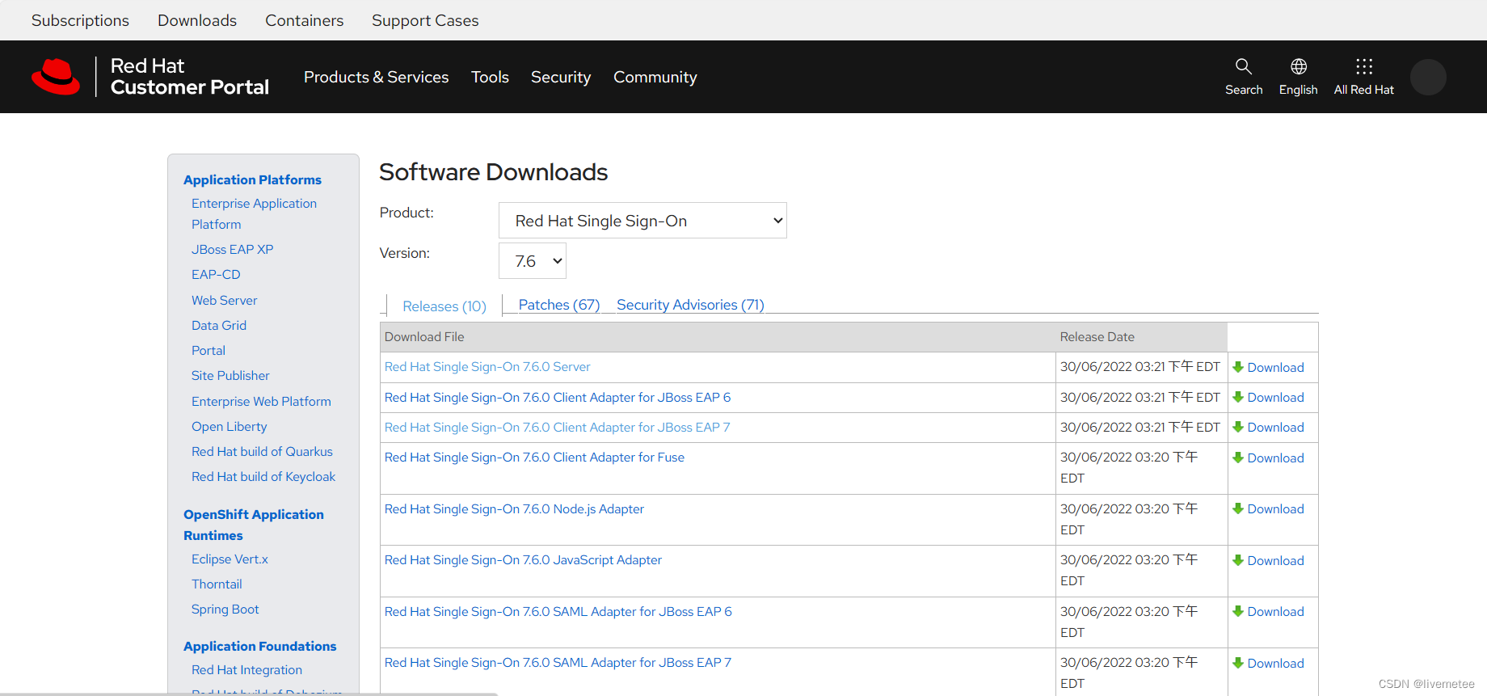
Task: Switch to the Releases (10) tab
Action: point(444,306)
